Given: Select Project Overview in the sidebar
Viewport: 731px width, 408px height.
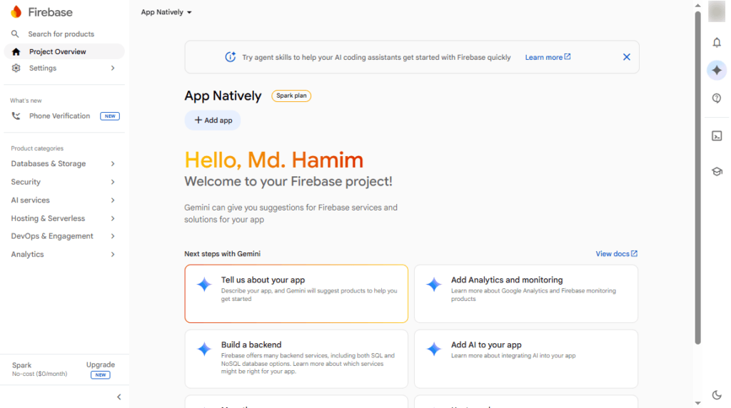Looking at the screenshot, I should (x=64, y=51).
